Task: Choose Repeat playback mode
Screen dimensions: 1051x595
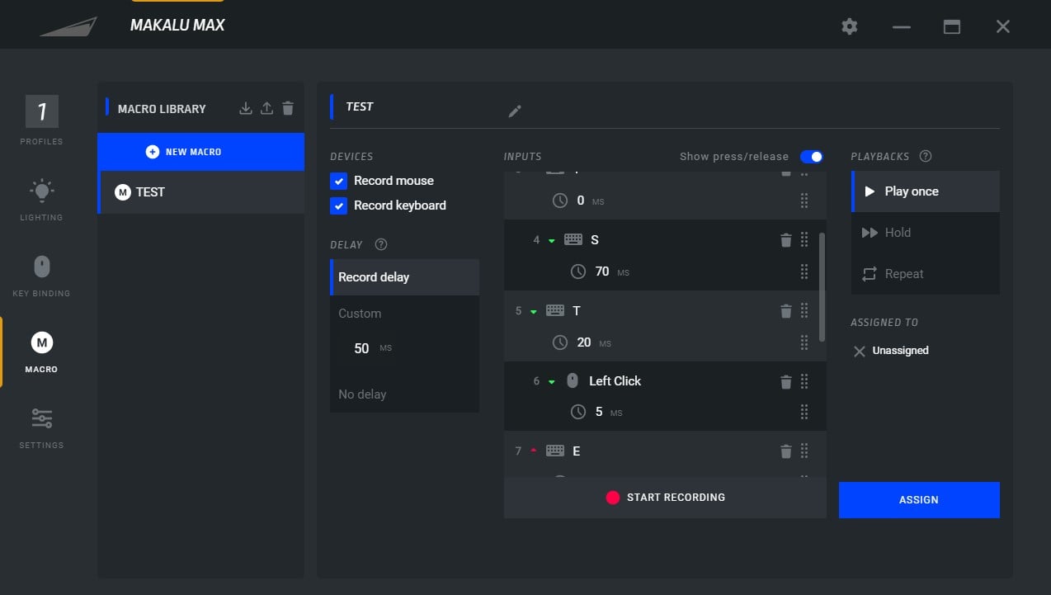Action: 926,274
